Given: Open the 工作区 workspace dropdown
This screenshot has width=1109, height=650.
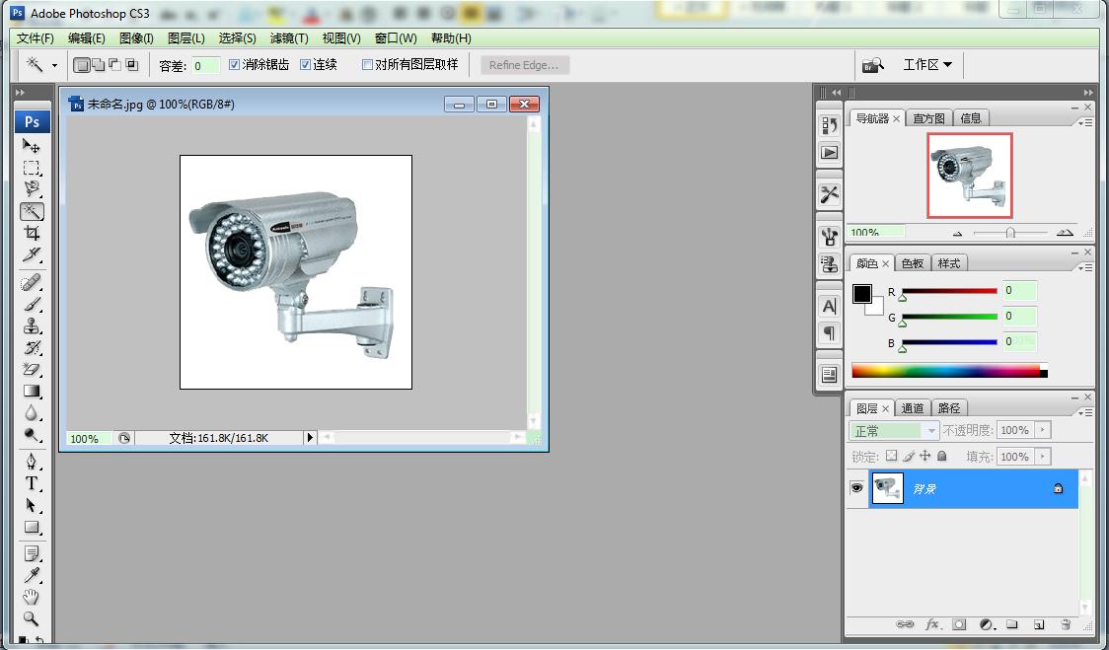Looking at the screenshot, I should pos(927,65).
